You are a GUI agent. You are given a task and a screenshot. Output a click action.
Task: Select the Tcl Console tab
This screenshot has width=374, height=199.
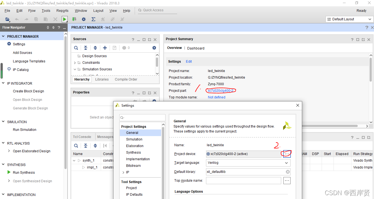pos(82,137)
